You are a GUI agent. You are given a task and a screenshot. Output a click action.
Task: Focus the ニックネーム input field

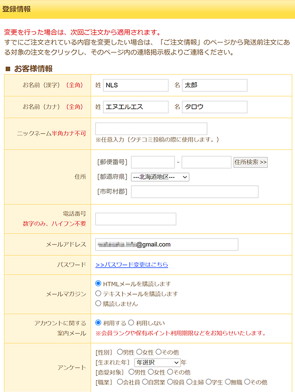[x=151, y=129]
